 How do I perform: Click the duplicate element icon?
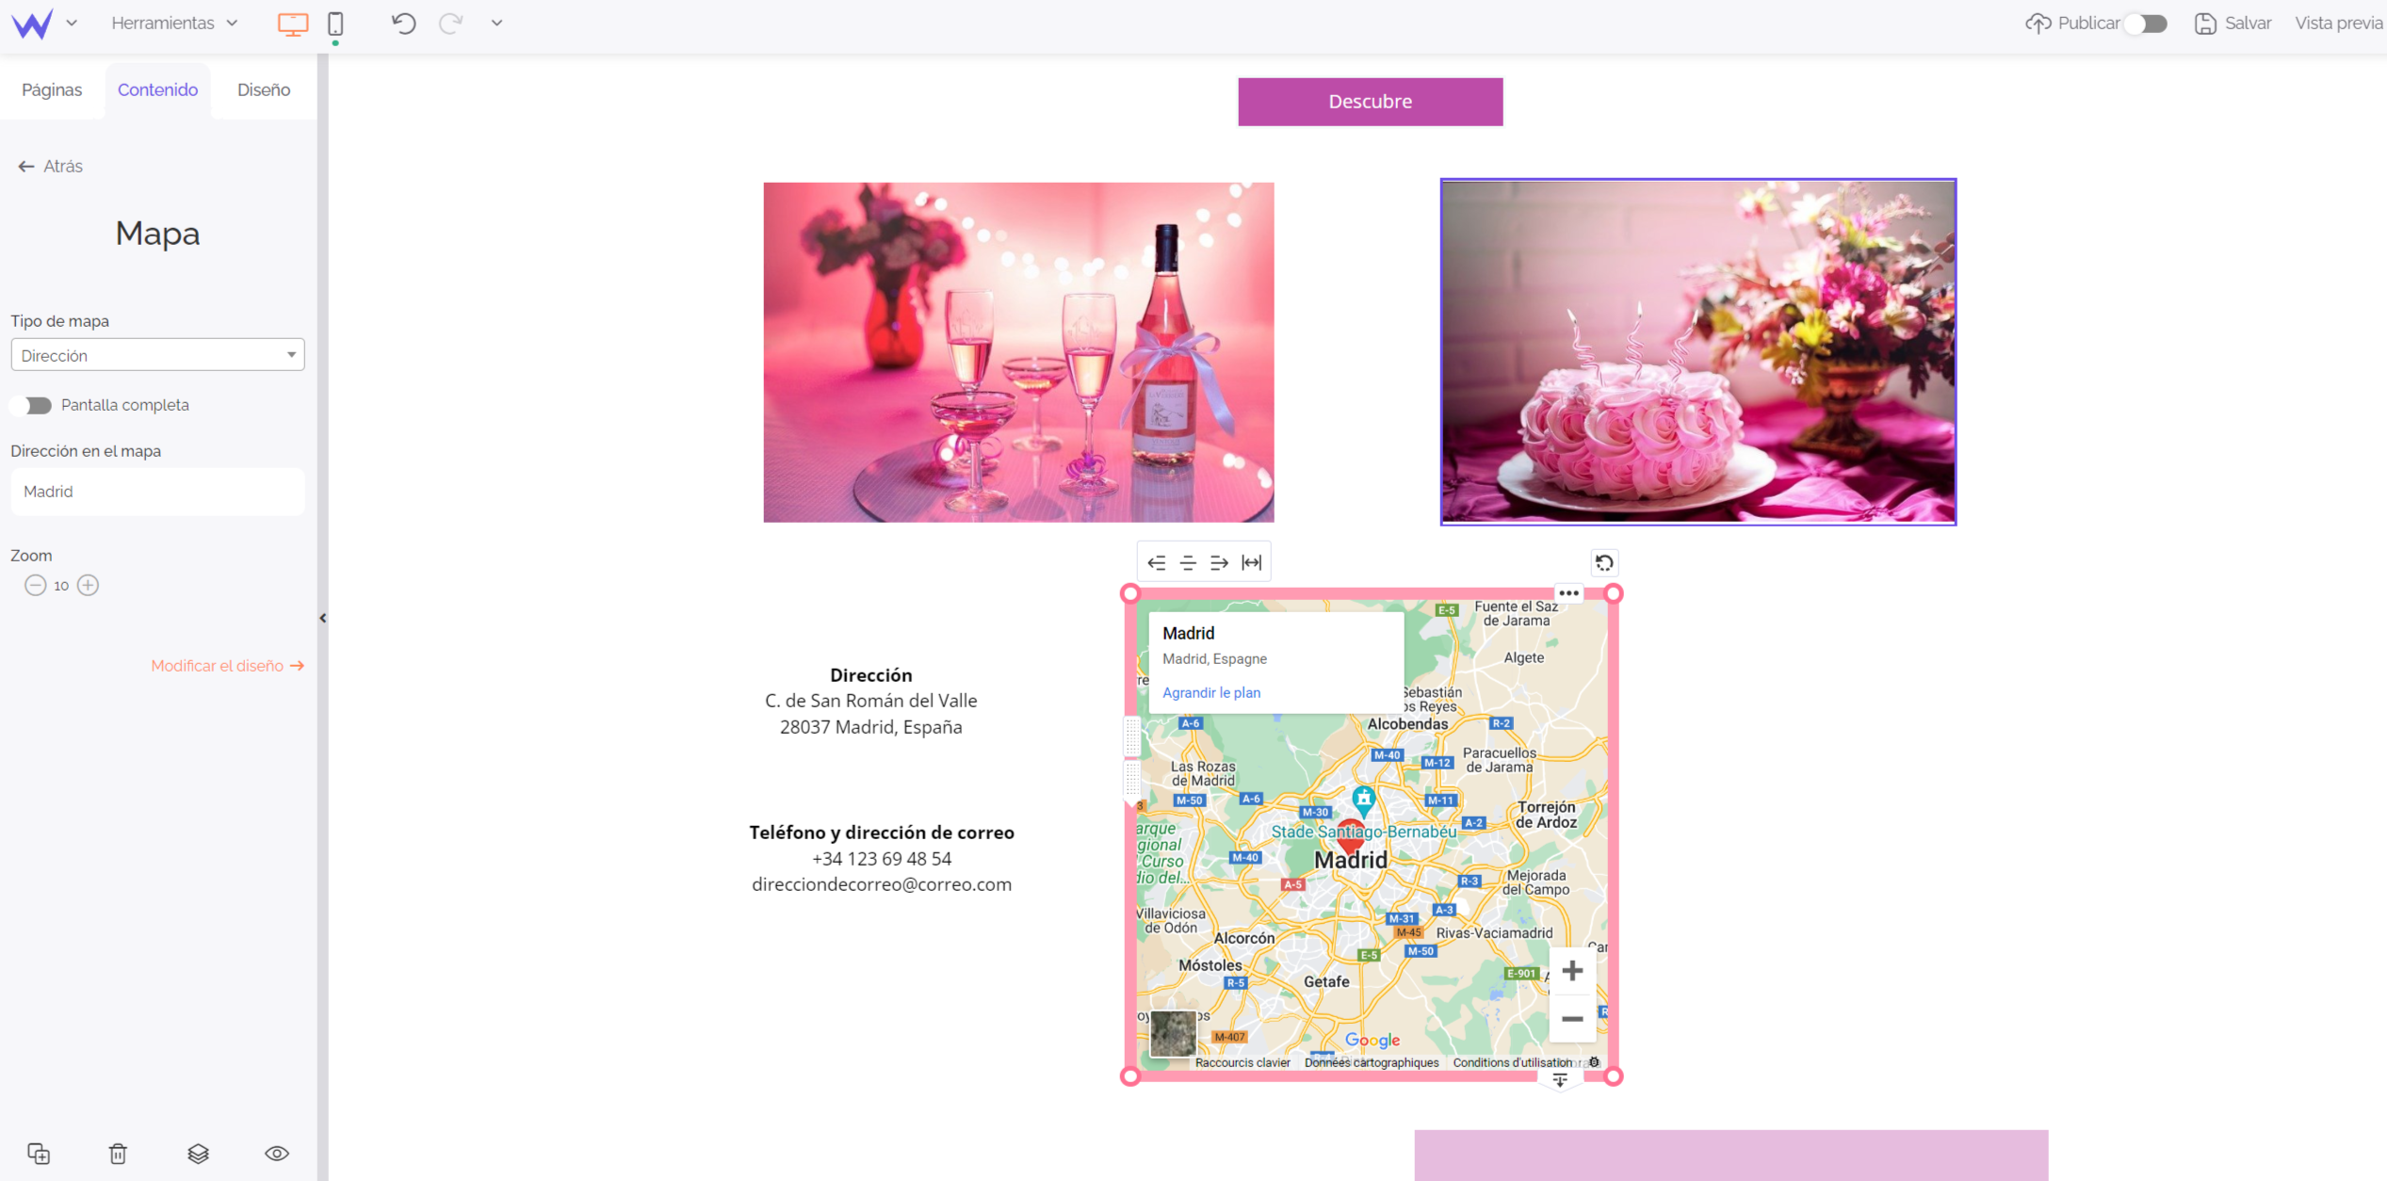39,1153
